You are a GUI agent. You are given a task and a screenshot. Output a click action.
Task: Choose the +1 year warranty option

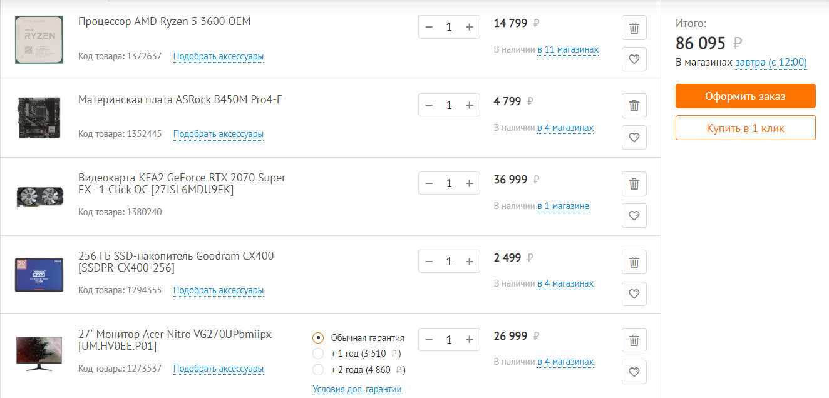pyautogui.click(x=319, y=354)
